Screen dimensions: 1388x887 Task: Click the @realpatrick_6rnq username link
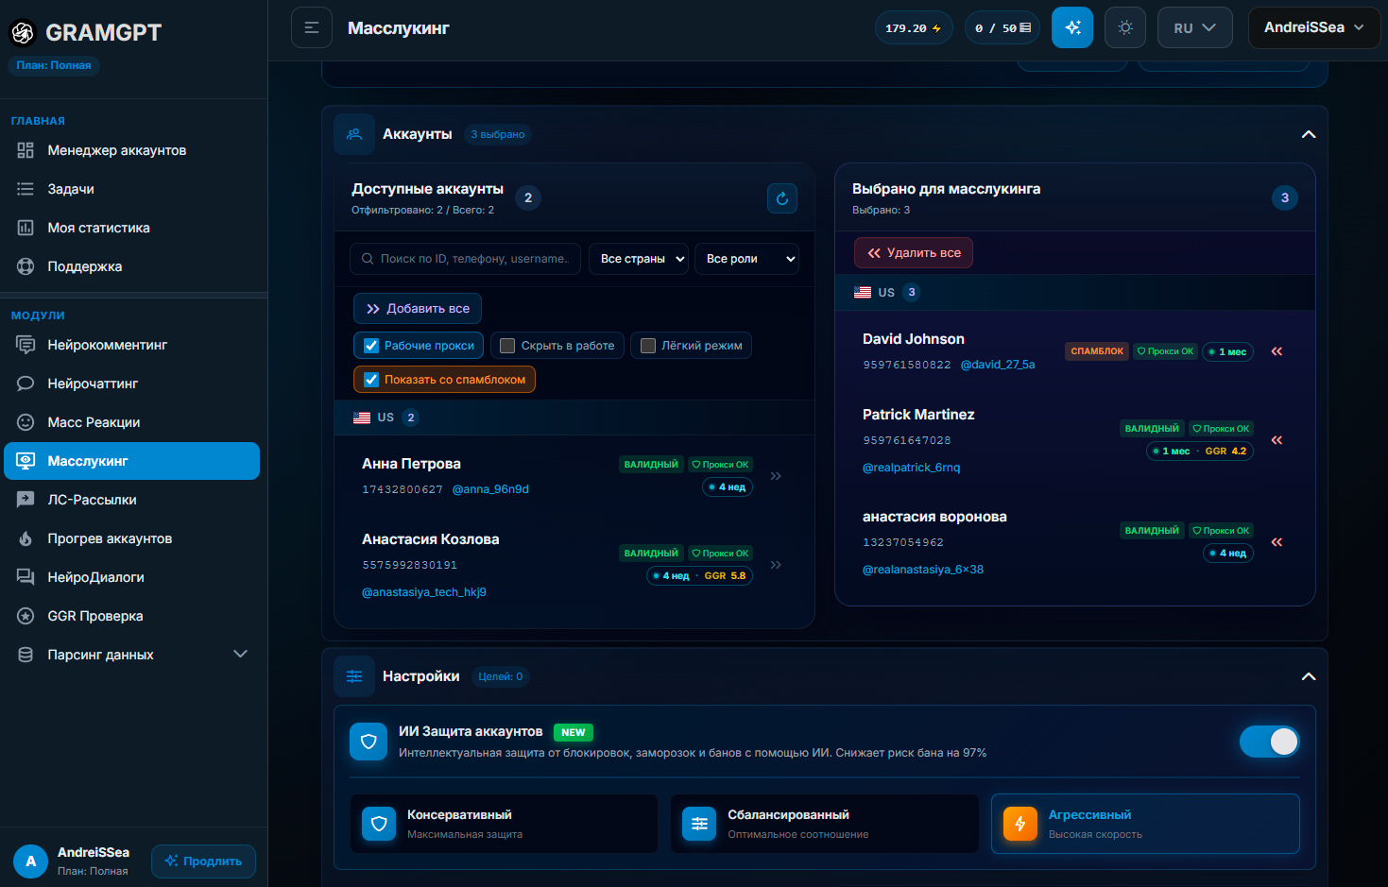pyautogui.click(x=911, y=468)
